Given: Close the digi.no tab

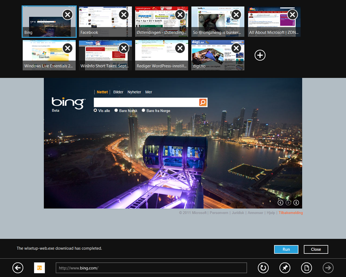Looking at the screenshot, I should pyautogui.click(x=236, y=48).
